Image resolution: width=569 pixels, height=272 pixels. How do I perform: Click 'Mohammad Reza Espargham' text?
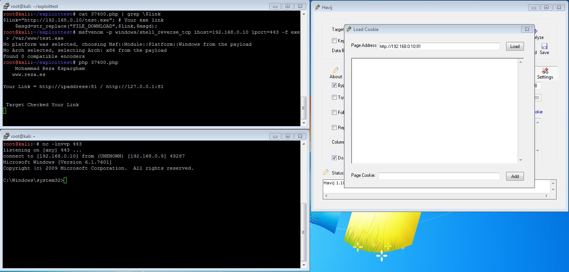click(x=50, y=68)
